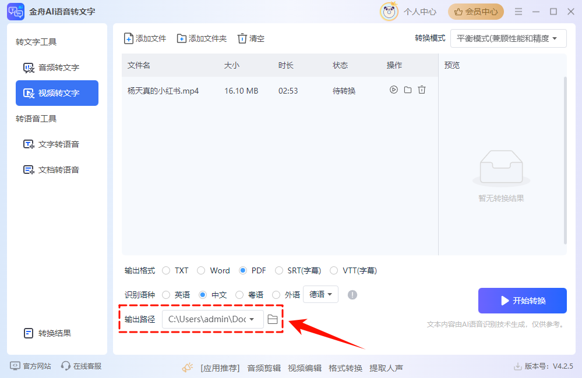
Task: Click the info icon next to the 外语 option
Action: pyautogui.click(x=352, y=294)
